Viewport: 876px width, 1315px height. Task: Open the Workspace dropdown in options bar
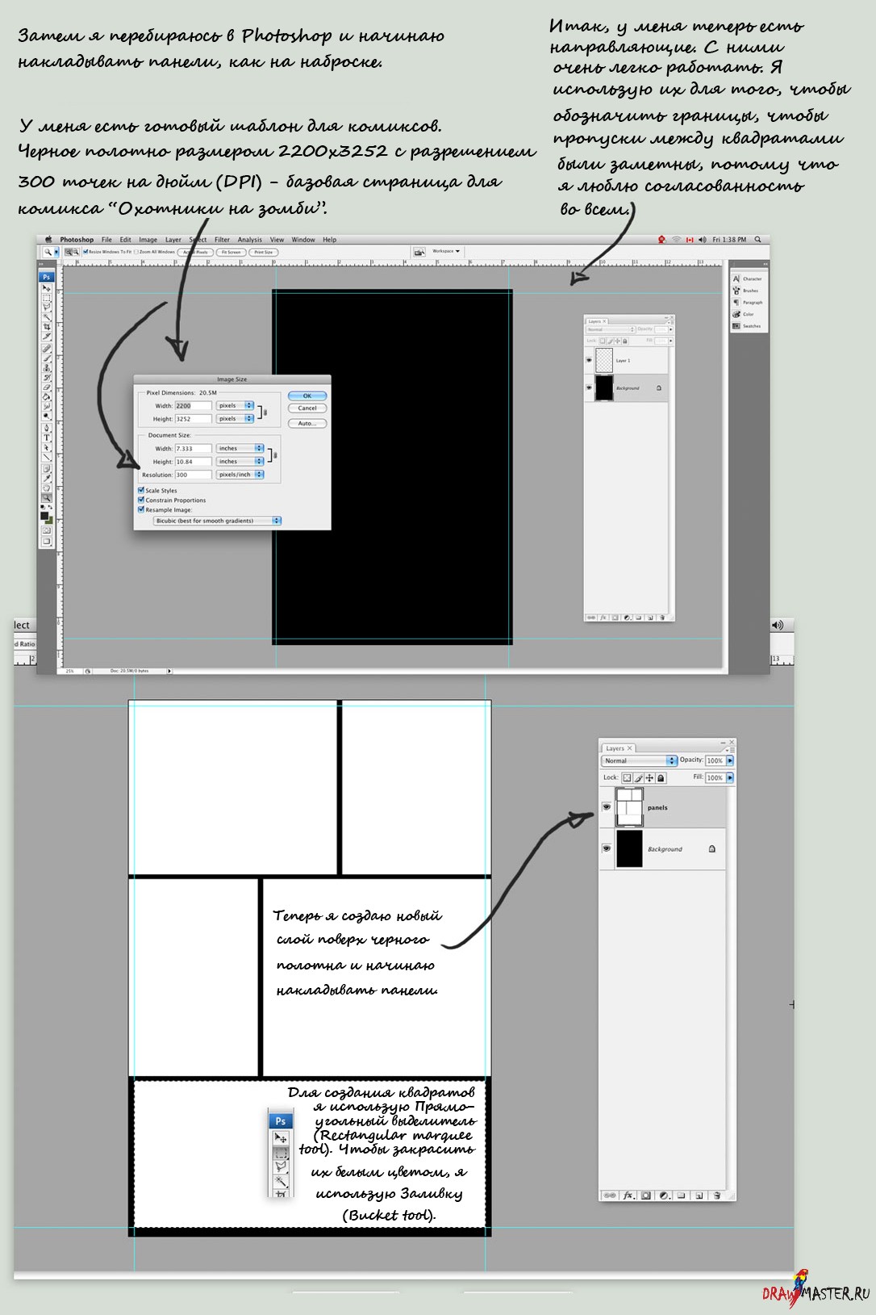(x=445, y=251)
